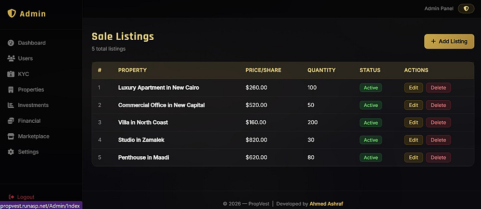Edit the Luxury Apartment in New Cairo listing
This screenshot has width=481, height=209.
413,88
